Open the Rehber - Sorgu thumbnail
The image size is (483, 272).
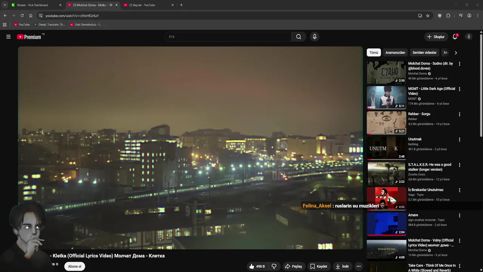[386, 123]
